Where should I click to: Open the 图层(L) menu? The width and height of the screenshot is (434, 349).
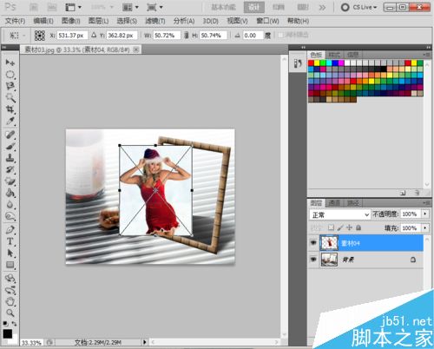(x=98, y=21)
